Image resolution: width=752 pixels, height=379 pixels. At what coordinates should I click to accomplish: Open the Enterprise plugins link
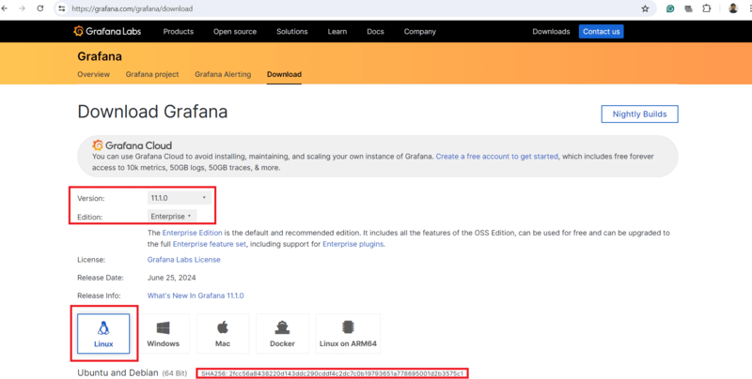pyautogui.click(x=353, y=244)
